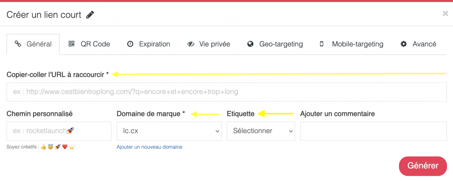The width and height of the screenshot is (453, 181).
Task: Focus the URL à raccourcir input field
Action: (226, 92)
